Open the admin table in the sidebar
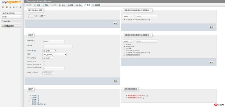This screenshot has height=107, width=225. click(x=7, y=21)
